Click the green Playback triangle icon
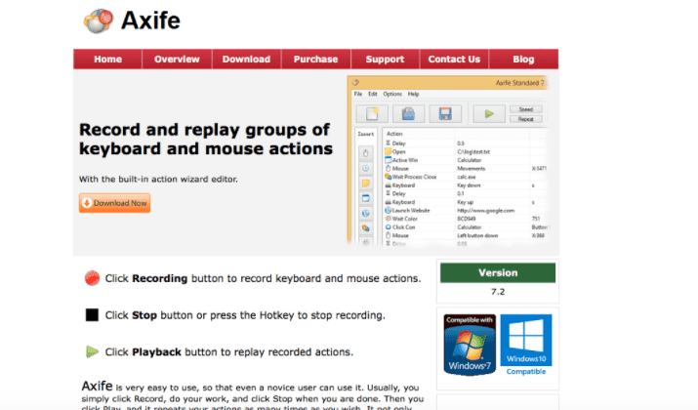This screenshot has width=698, height=410. point(92,351)
